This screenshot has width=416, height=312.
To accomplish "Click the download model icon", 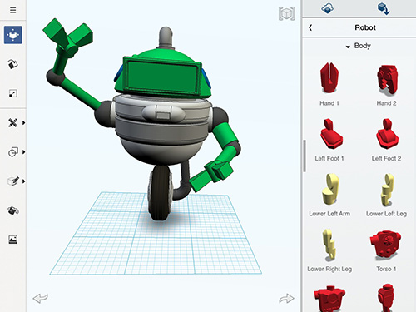I will point(384,8).
